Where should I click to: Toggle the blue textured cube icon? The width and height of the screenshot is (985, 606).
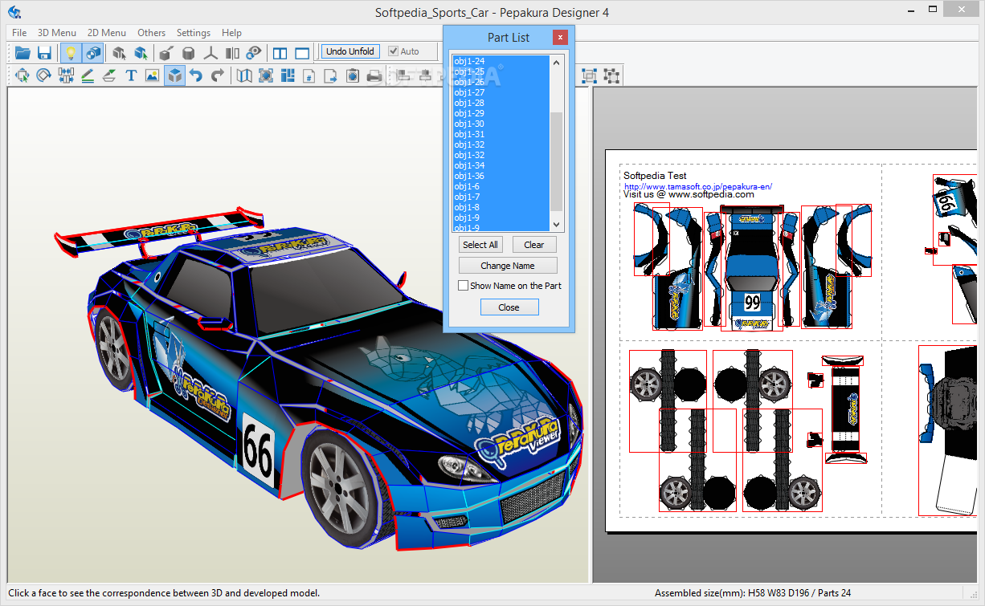click(x=93, y=53)
